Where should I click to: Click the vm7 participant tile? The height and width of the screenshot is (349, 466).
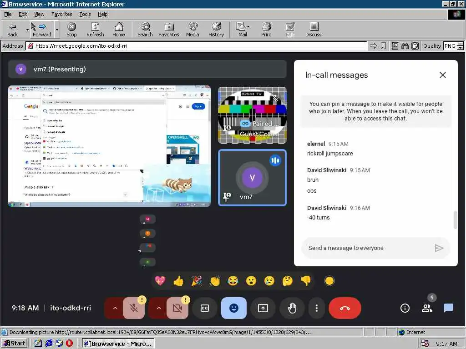252,178
